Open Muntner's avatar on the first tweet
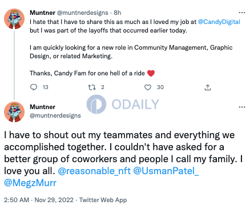Viewport: 246px width, 209px height. click(14, 19)
